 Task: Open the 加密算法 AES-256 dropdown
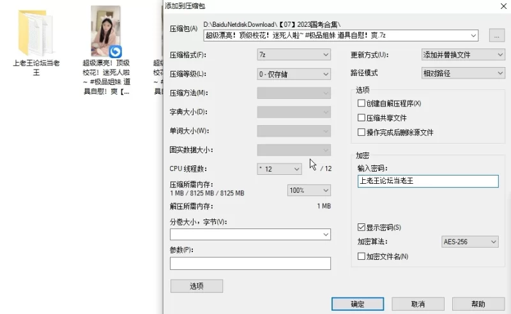469,242
